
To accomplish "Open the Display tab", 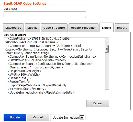I will point(32,28).
